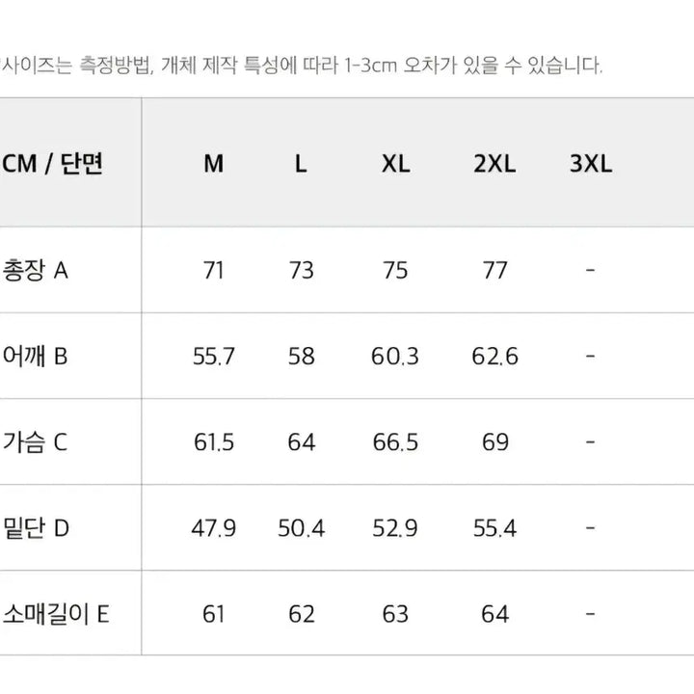Click the 77 total length value

[494, 270]
